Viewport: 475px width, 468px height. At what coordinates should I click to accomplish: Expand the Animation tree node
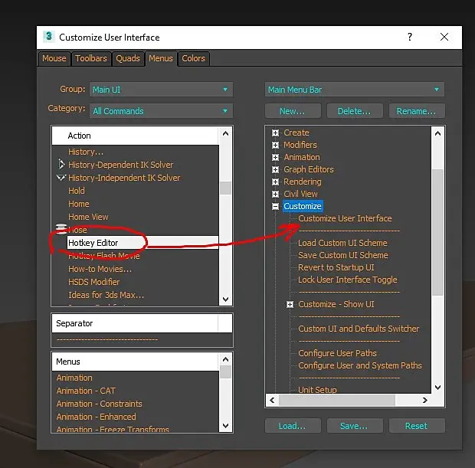coord(275,157)
